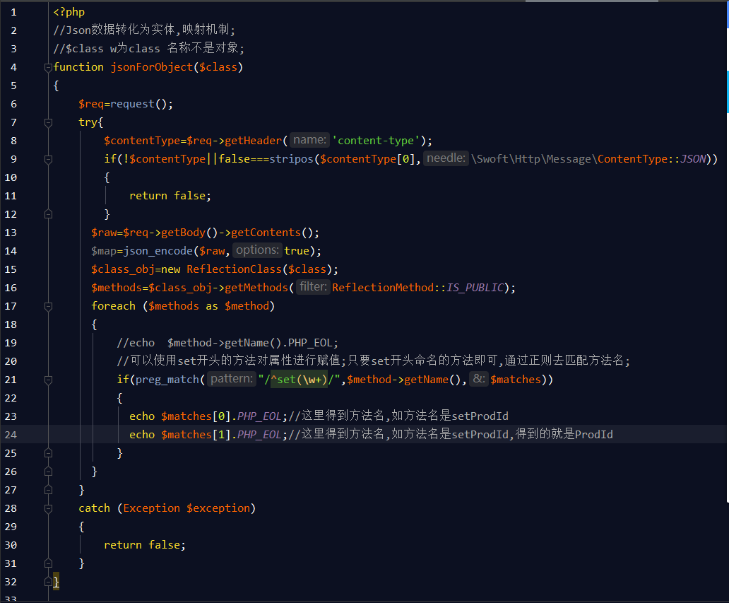Click 'ReflectionMethod::IS_PUBLIC' constant
The image size is (729, 603).
tap(418, 288)
